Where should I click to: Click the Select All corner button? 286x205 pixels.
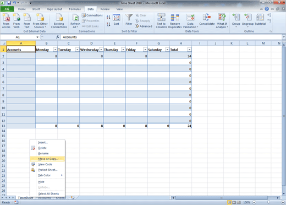(3, 43)
